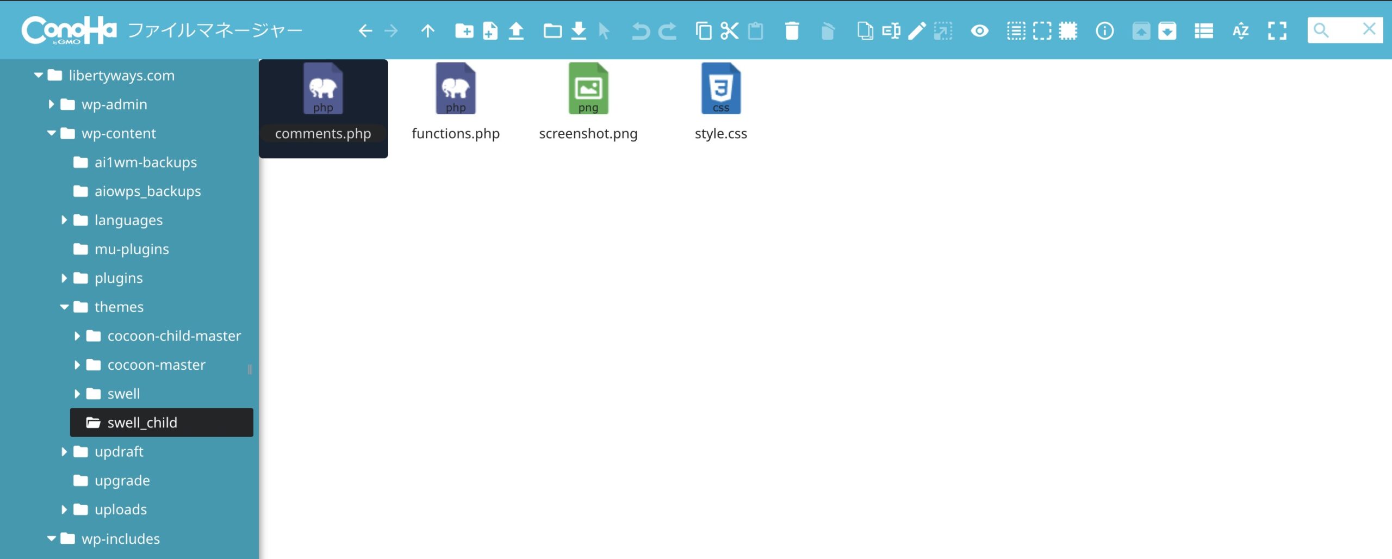This screenshot has width=1392, height=559.
Task: Expand the updraft folder arrow
Action: coord(64,451)
